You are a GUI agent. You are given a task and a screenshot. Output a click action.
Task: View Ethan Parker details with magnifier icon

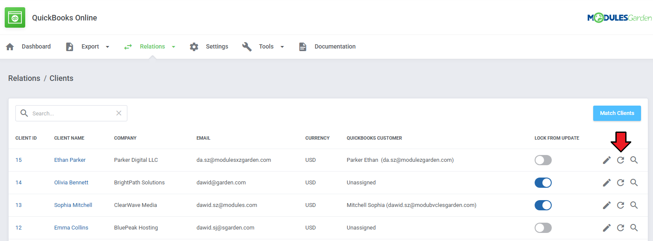pyautogui.click(x=634, y=160)
